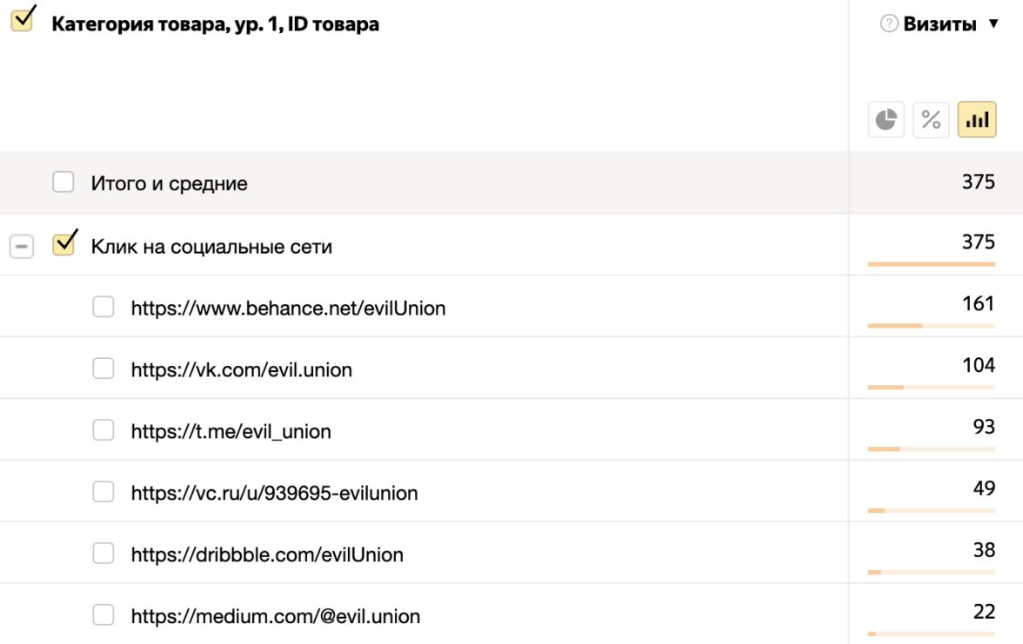Uncheck Клик на социальные сети checkbox

(x=64, y=246)
